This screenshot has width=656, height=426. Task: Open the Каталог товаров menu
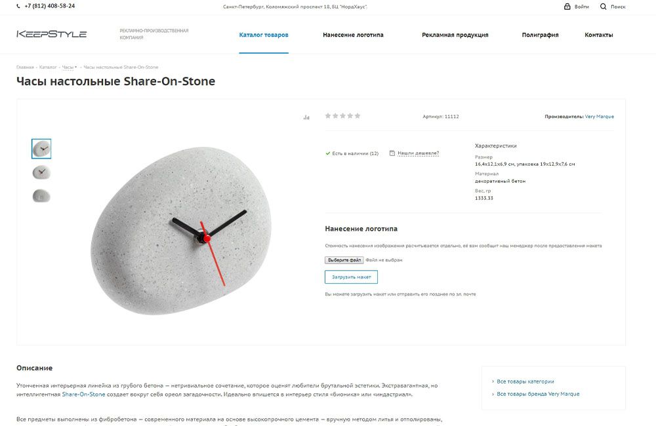[x=264, y=35]
